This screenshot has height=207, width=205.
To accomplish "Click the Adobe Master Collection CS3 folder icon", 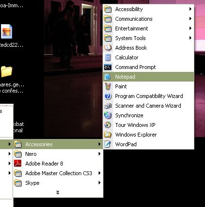I will pyautogui.click(x=18, y=173).
